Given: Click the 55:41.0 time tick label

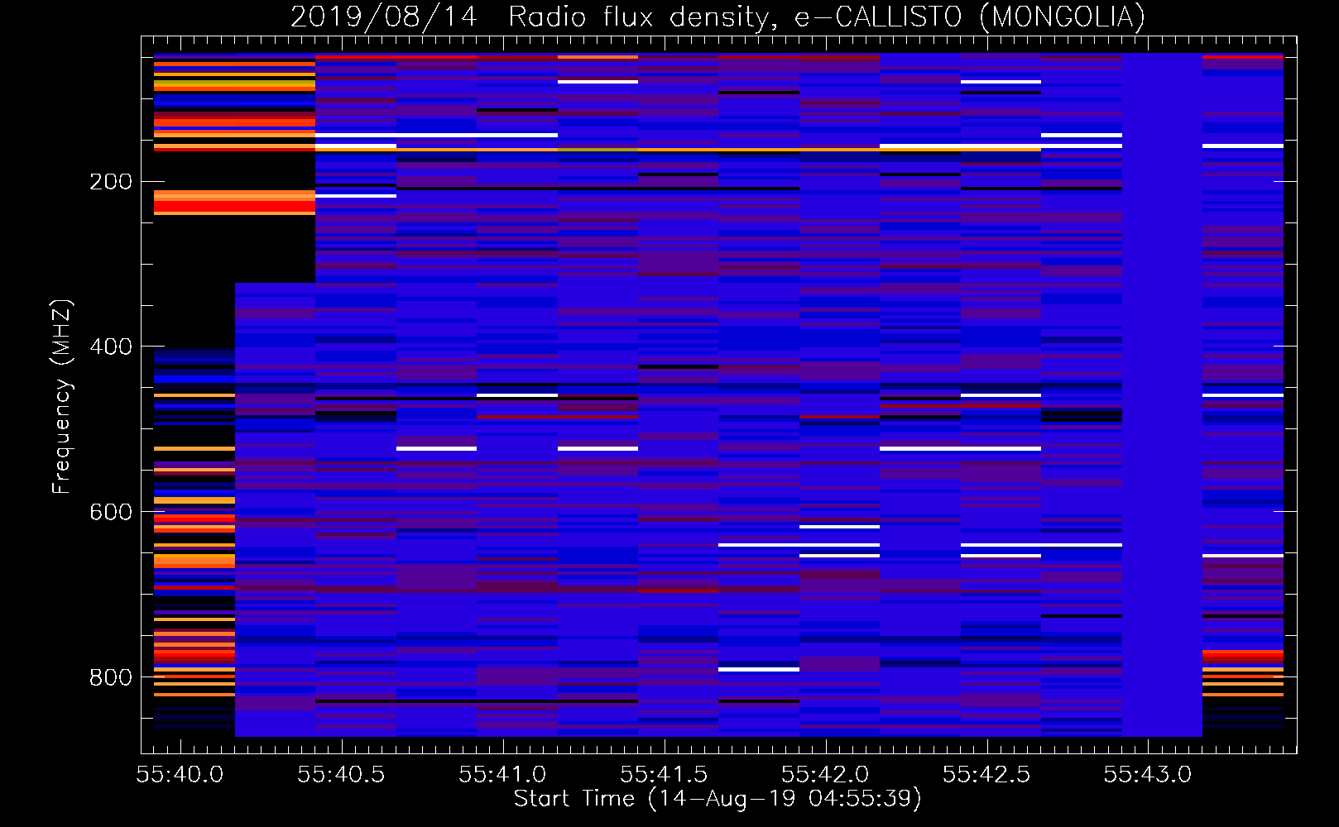Looking at the screenshot, I should [502, 775].
